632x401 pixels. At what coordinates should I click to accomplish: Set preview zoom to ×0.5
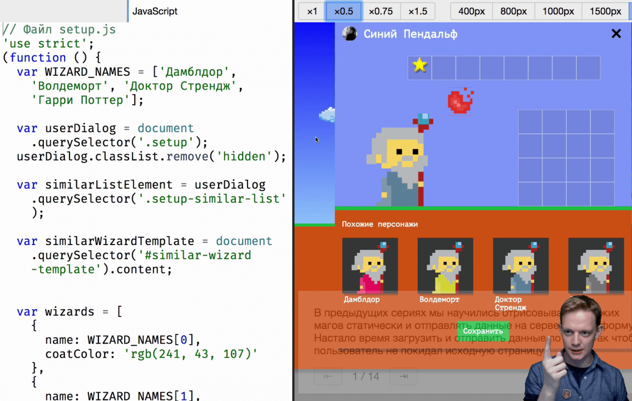(x=343, y=11)
